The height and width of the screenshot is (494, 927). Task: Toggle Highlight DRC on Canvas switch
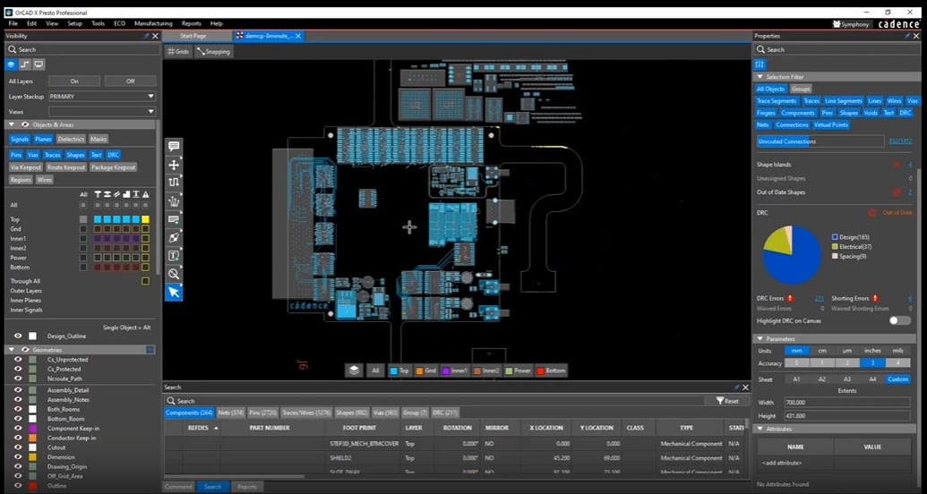point(900,321)
